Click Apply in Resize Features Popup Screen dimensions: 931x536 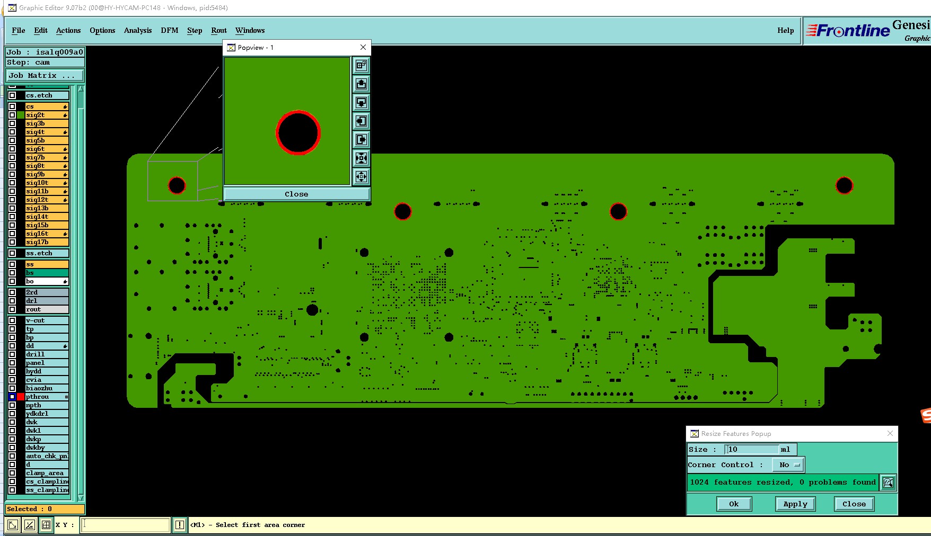[x=795, y=504]
